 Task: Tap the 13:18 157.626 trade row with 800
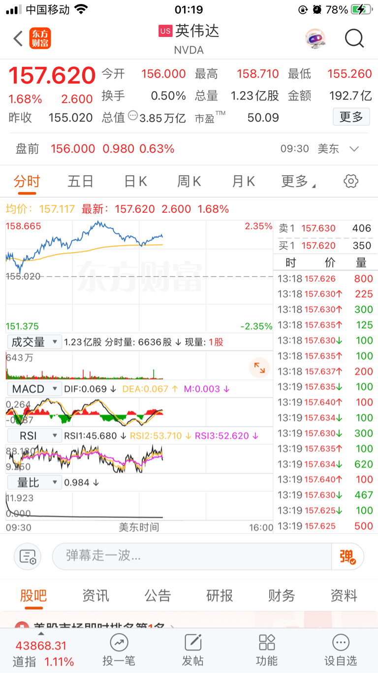pyautogui.click(x=325, y=279)
